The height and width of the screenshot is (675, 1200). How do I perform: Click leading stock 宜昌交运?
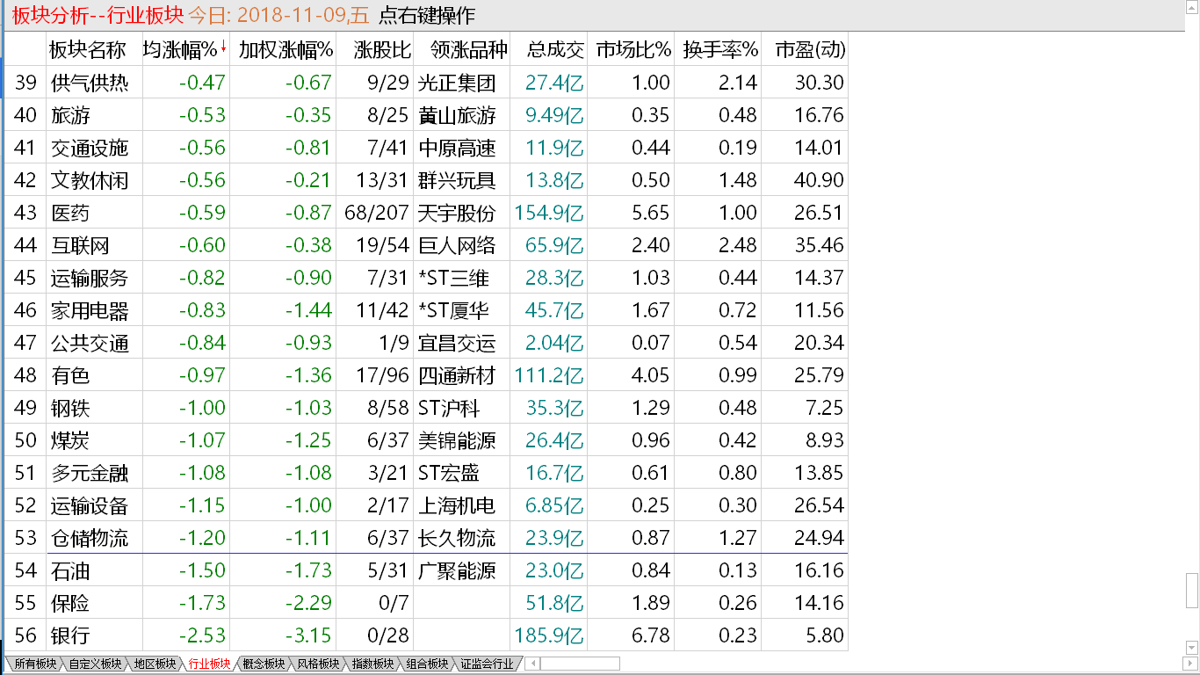[457, 343]
